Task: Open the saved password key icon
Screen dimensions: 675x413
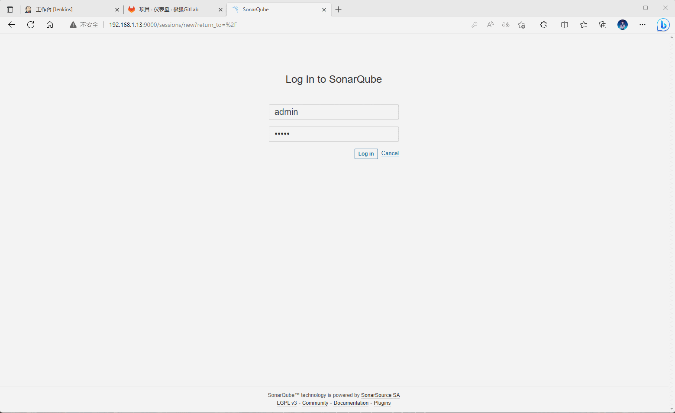Action: [x=475, y=25]
